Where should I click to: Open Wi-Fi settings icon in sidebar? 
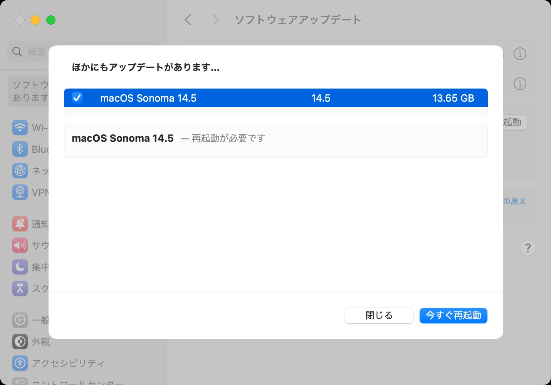[20, 127]
